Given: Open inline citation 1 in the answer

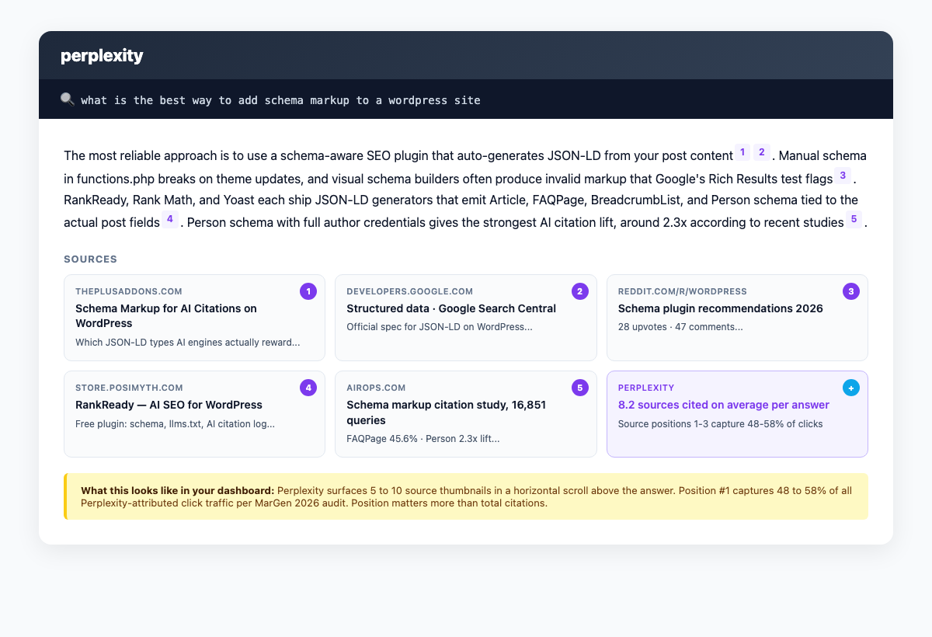Looking at the screenshot, I should (x=742, y=152).
